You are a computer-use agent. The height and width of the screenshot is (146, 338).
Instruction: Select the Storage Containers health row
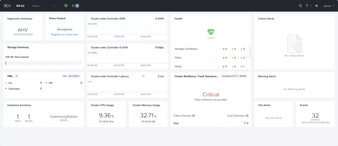[x=186, y=49]
